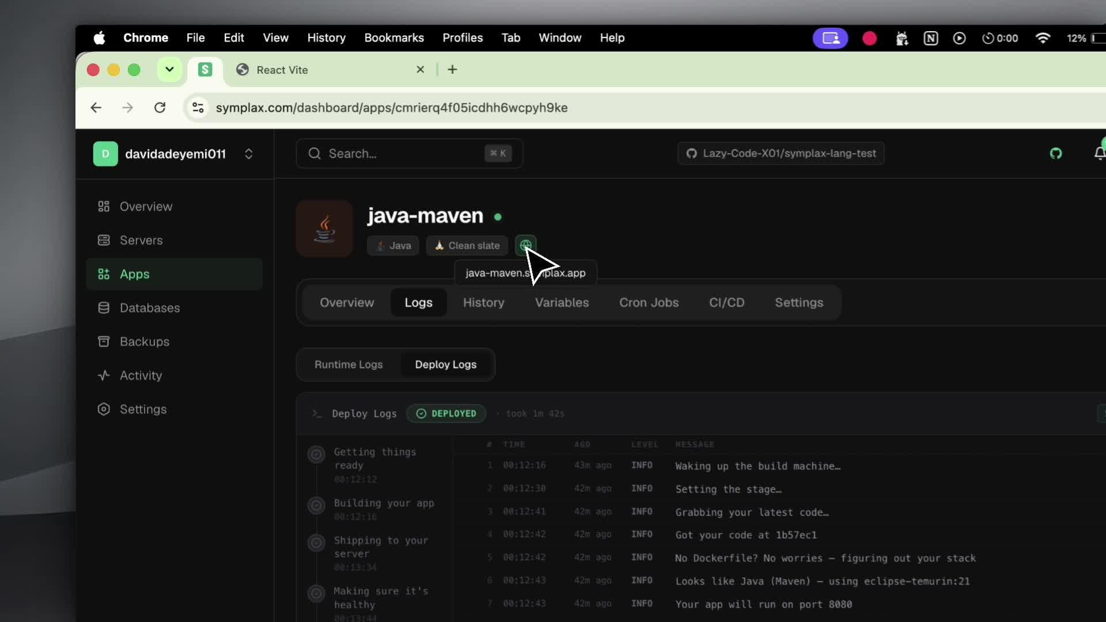Open the Cron Jobs tab

pyautogui.click(x=649, y=303)
